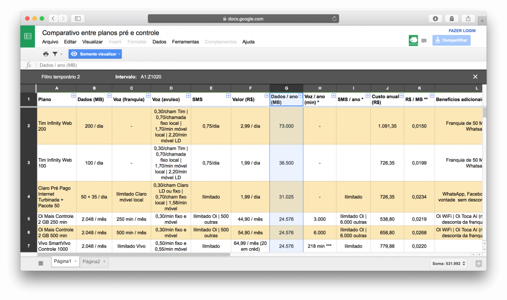Open filter dropdown on Plano column
The width and height of the screenshot is (507, 300).
click(x=73, y=96)
